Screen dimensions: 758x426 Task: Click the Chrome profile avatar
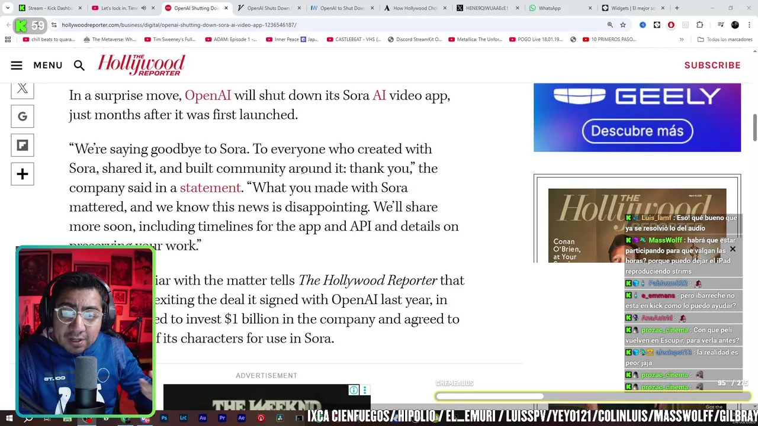(735, 25)
